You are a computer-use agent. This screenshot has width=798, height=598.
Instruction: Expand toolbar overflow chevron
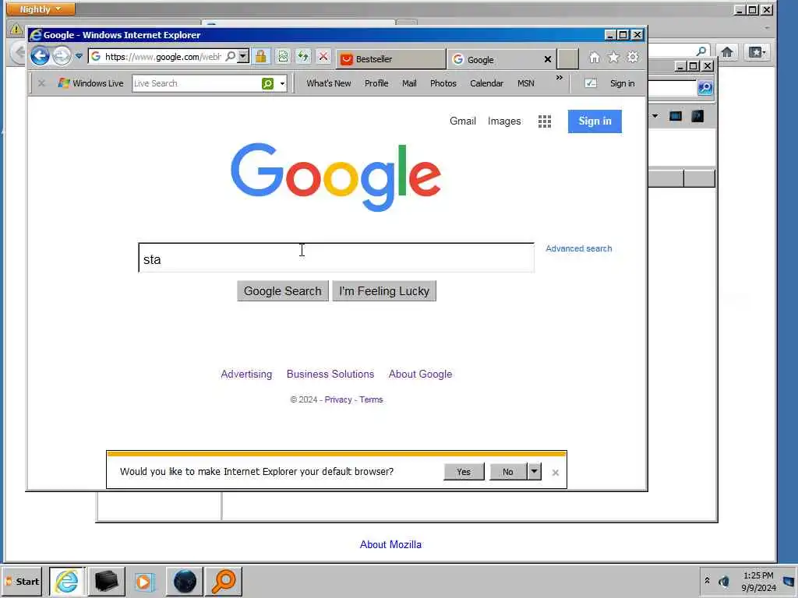560,78
